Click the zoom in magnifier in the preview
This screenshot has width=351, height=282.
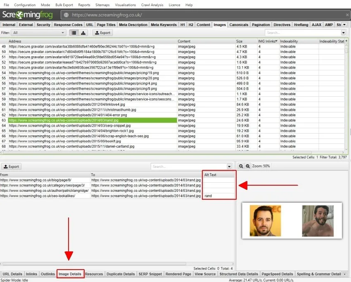(248, 166)
